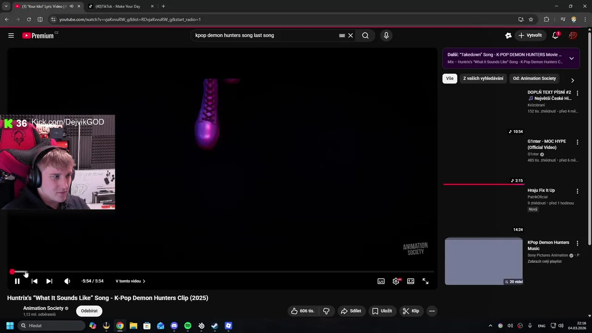This screenshot has height=333, width=592.
Task: Seek on the video progress bar
Action: [x=222, y=272]
